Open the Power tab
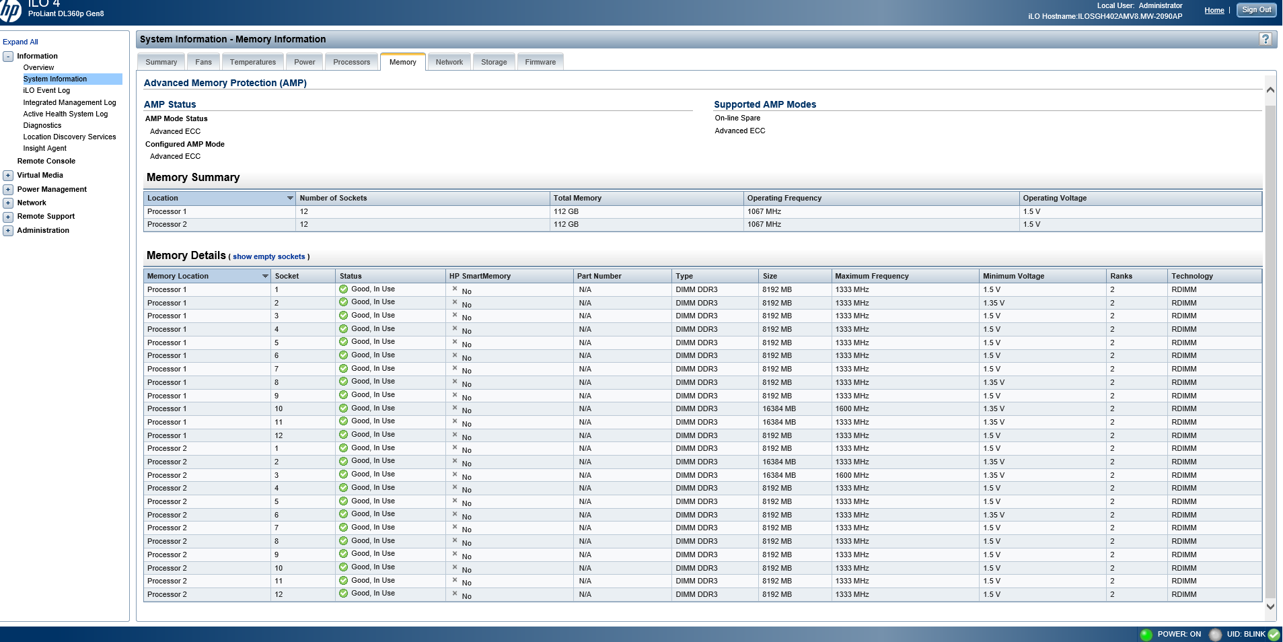 tap(305, 62)
